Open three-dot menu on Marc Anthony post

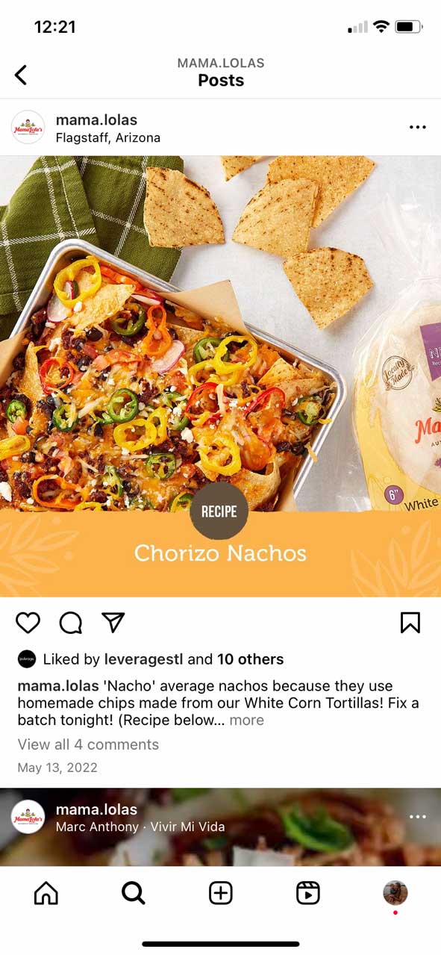click(x=418, y=817)
